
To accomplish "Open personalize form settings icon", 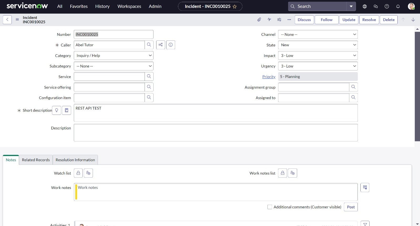I will click(279, 20).
